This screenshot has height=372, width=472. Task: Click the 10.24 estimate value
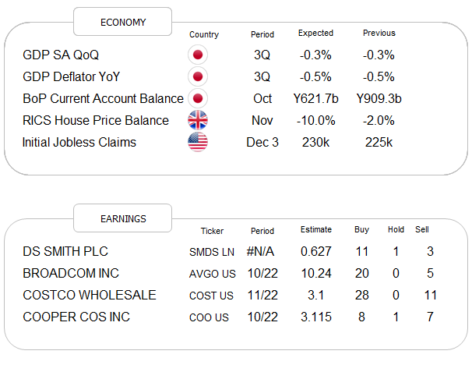[316, 274]
